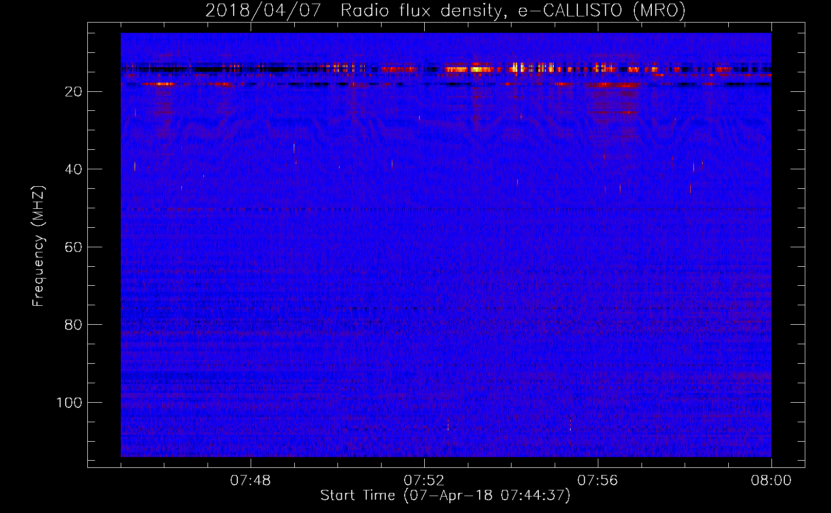Click the 07:56 time tick label
The height and width of the screenshot is (513, 831).
598,481
